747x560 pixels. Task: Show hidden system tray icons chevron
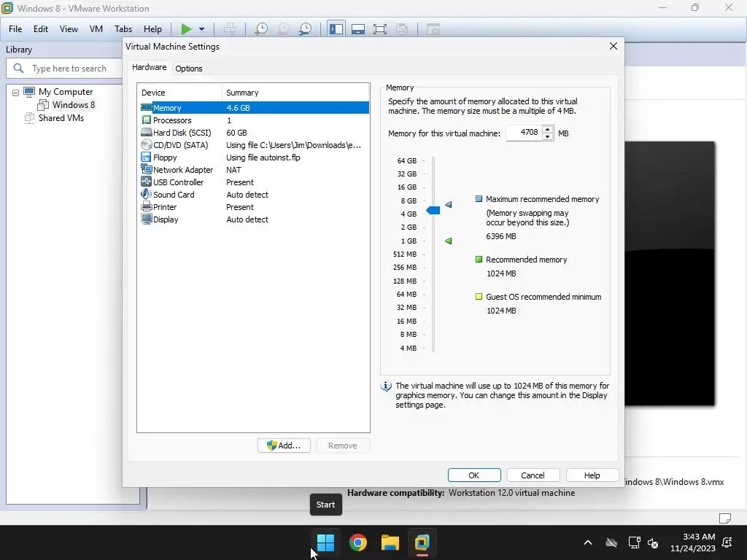588,542
